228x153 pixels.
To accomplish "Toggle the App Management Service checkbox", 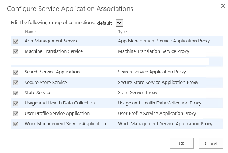I will (16, 41).
